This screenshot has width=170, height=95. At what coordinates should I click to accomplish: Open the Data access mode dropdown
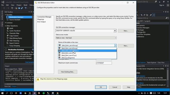point(116,38)
